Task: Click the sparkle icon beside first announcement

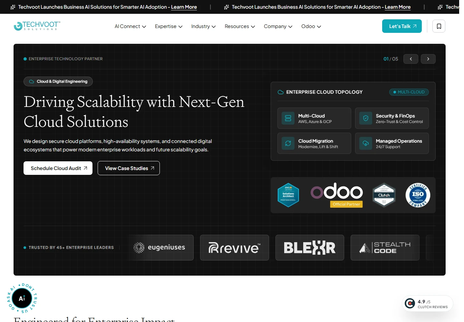Action: (x=13, y=7)
